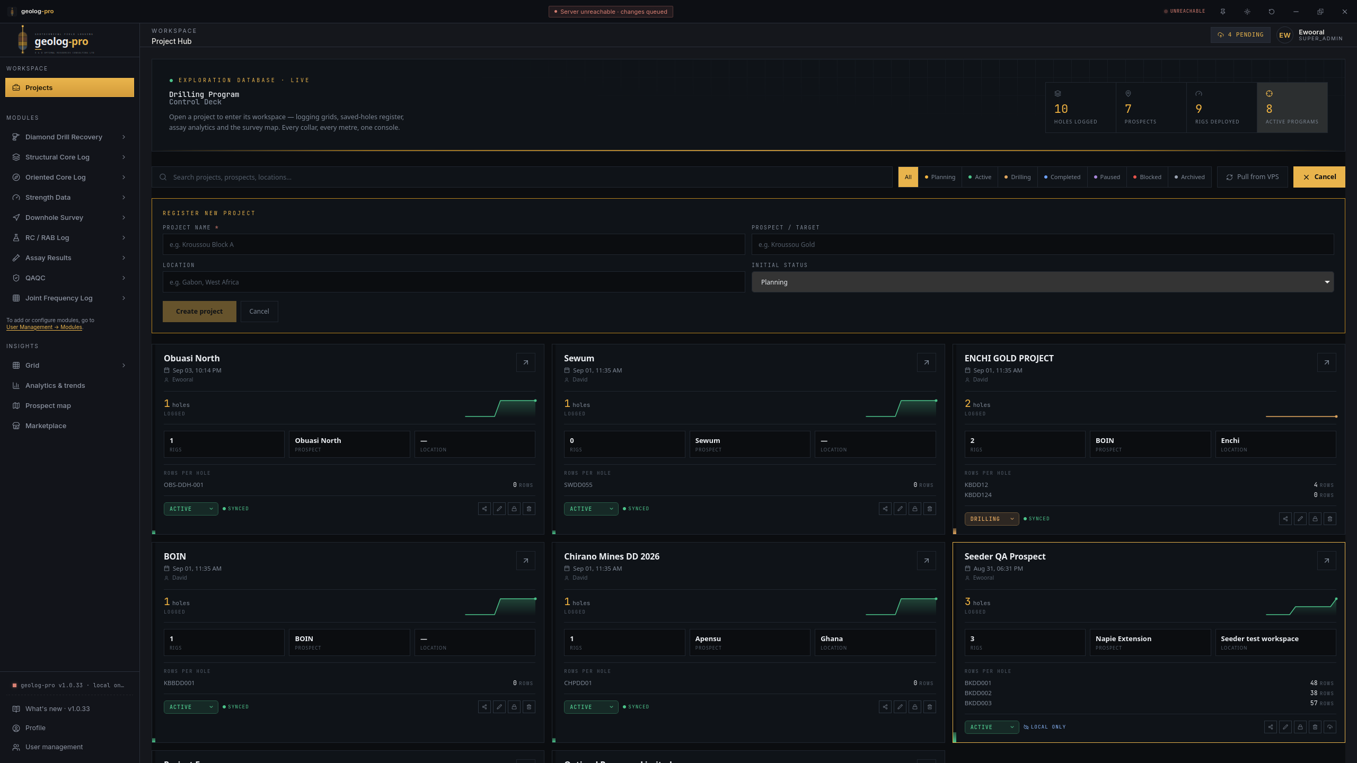Change Obuasi North ACTIVE status dropdown
The image size is (1357, 763).
[x=191, y=509]
